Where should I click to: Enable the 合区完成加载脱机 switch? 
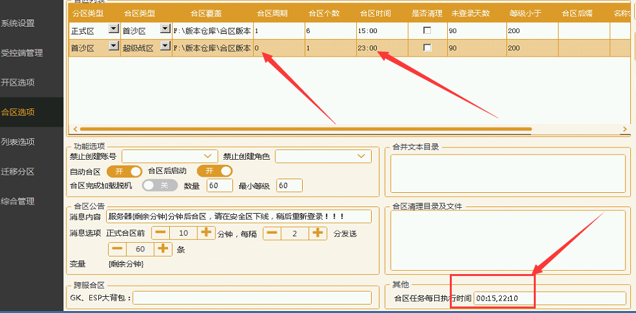point(159,186)
